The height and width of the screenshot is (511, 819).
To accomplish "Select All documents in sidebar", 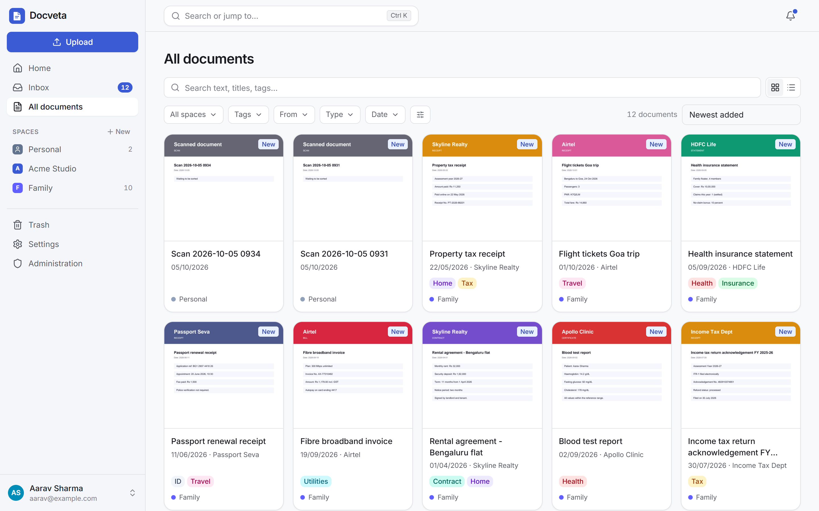I will click(x=73, y=107).
